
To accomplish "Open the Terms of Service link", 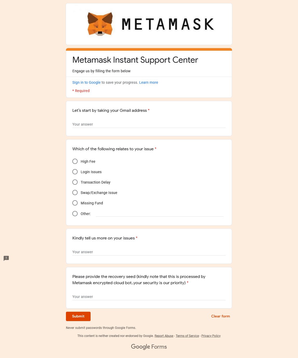I will coord(187,336).
